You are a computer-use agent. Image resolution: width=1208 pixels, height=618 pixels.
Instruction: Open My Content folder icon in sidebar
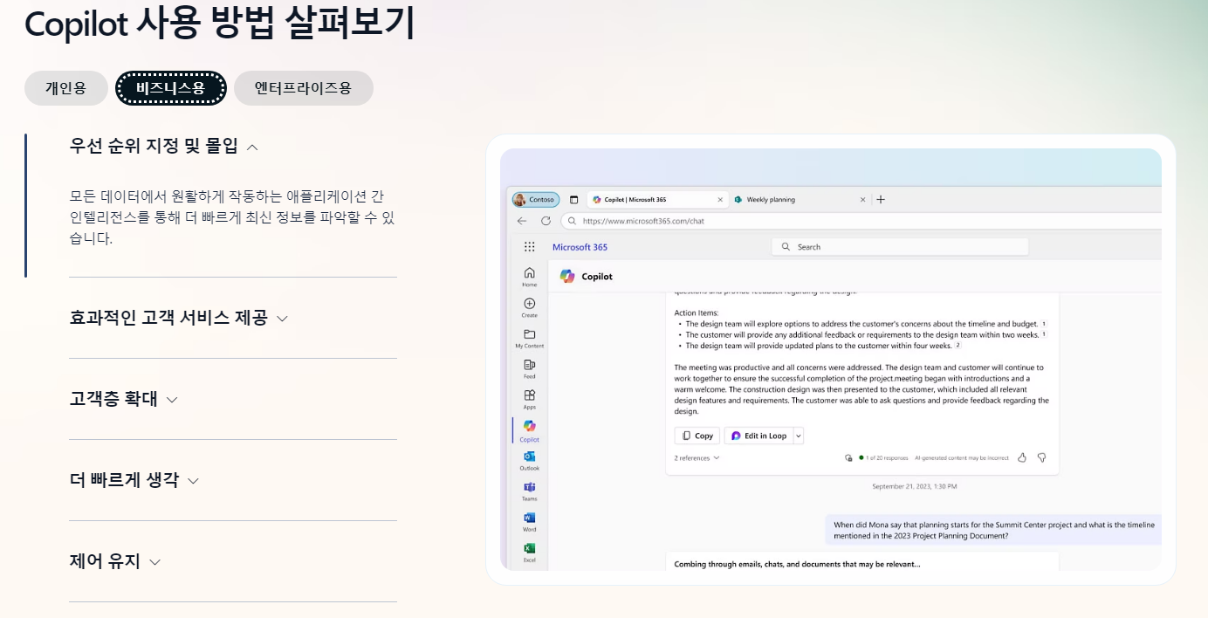point(530,339)
